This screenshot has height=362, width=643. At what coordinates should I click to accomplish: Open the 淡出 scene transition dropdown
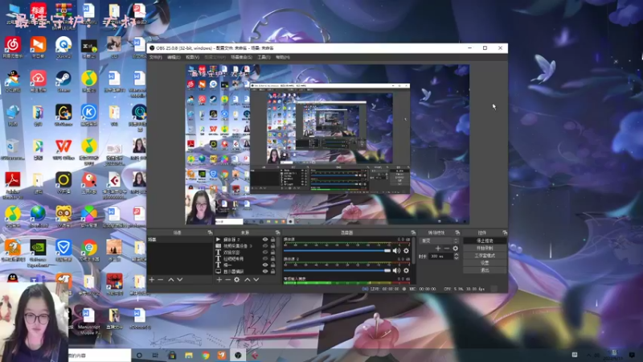coord(438,240)
